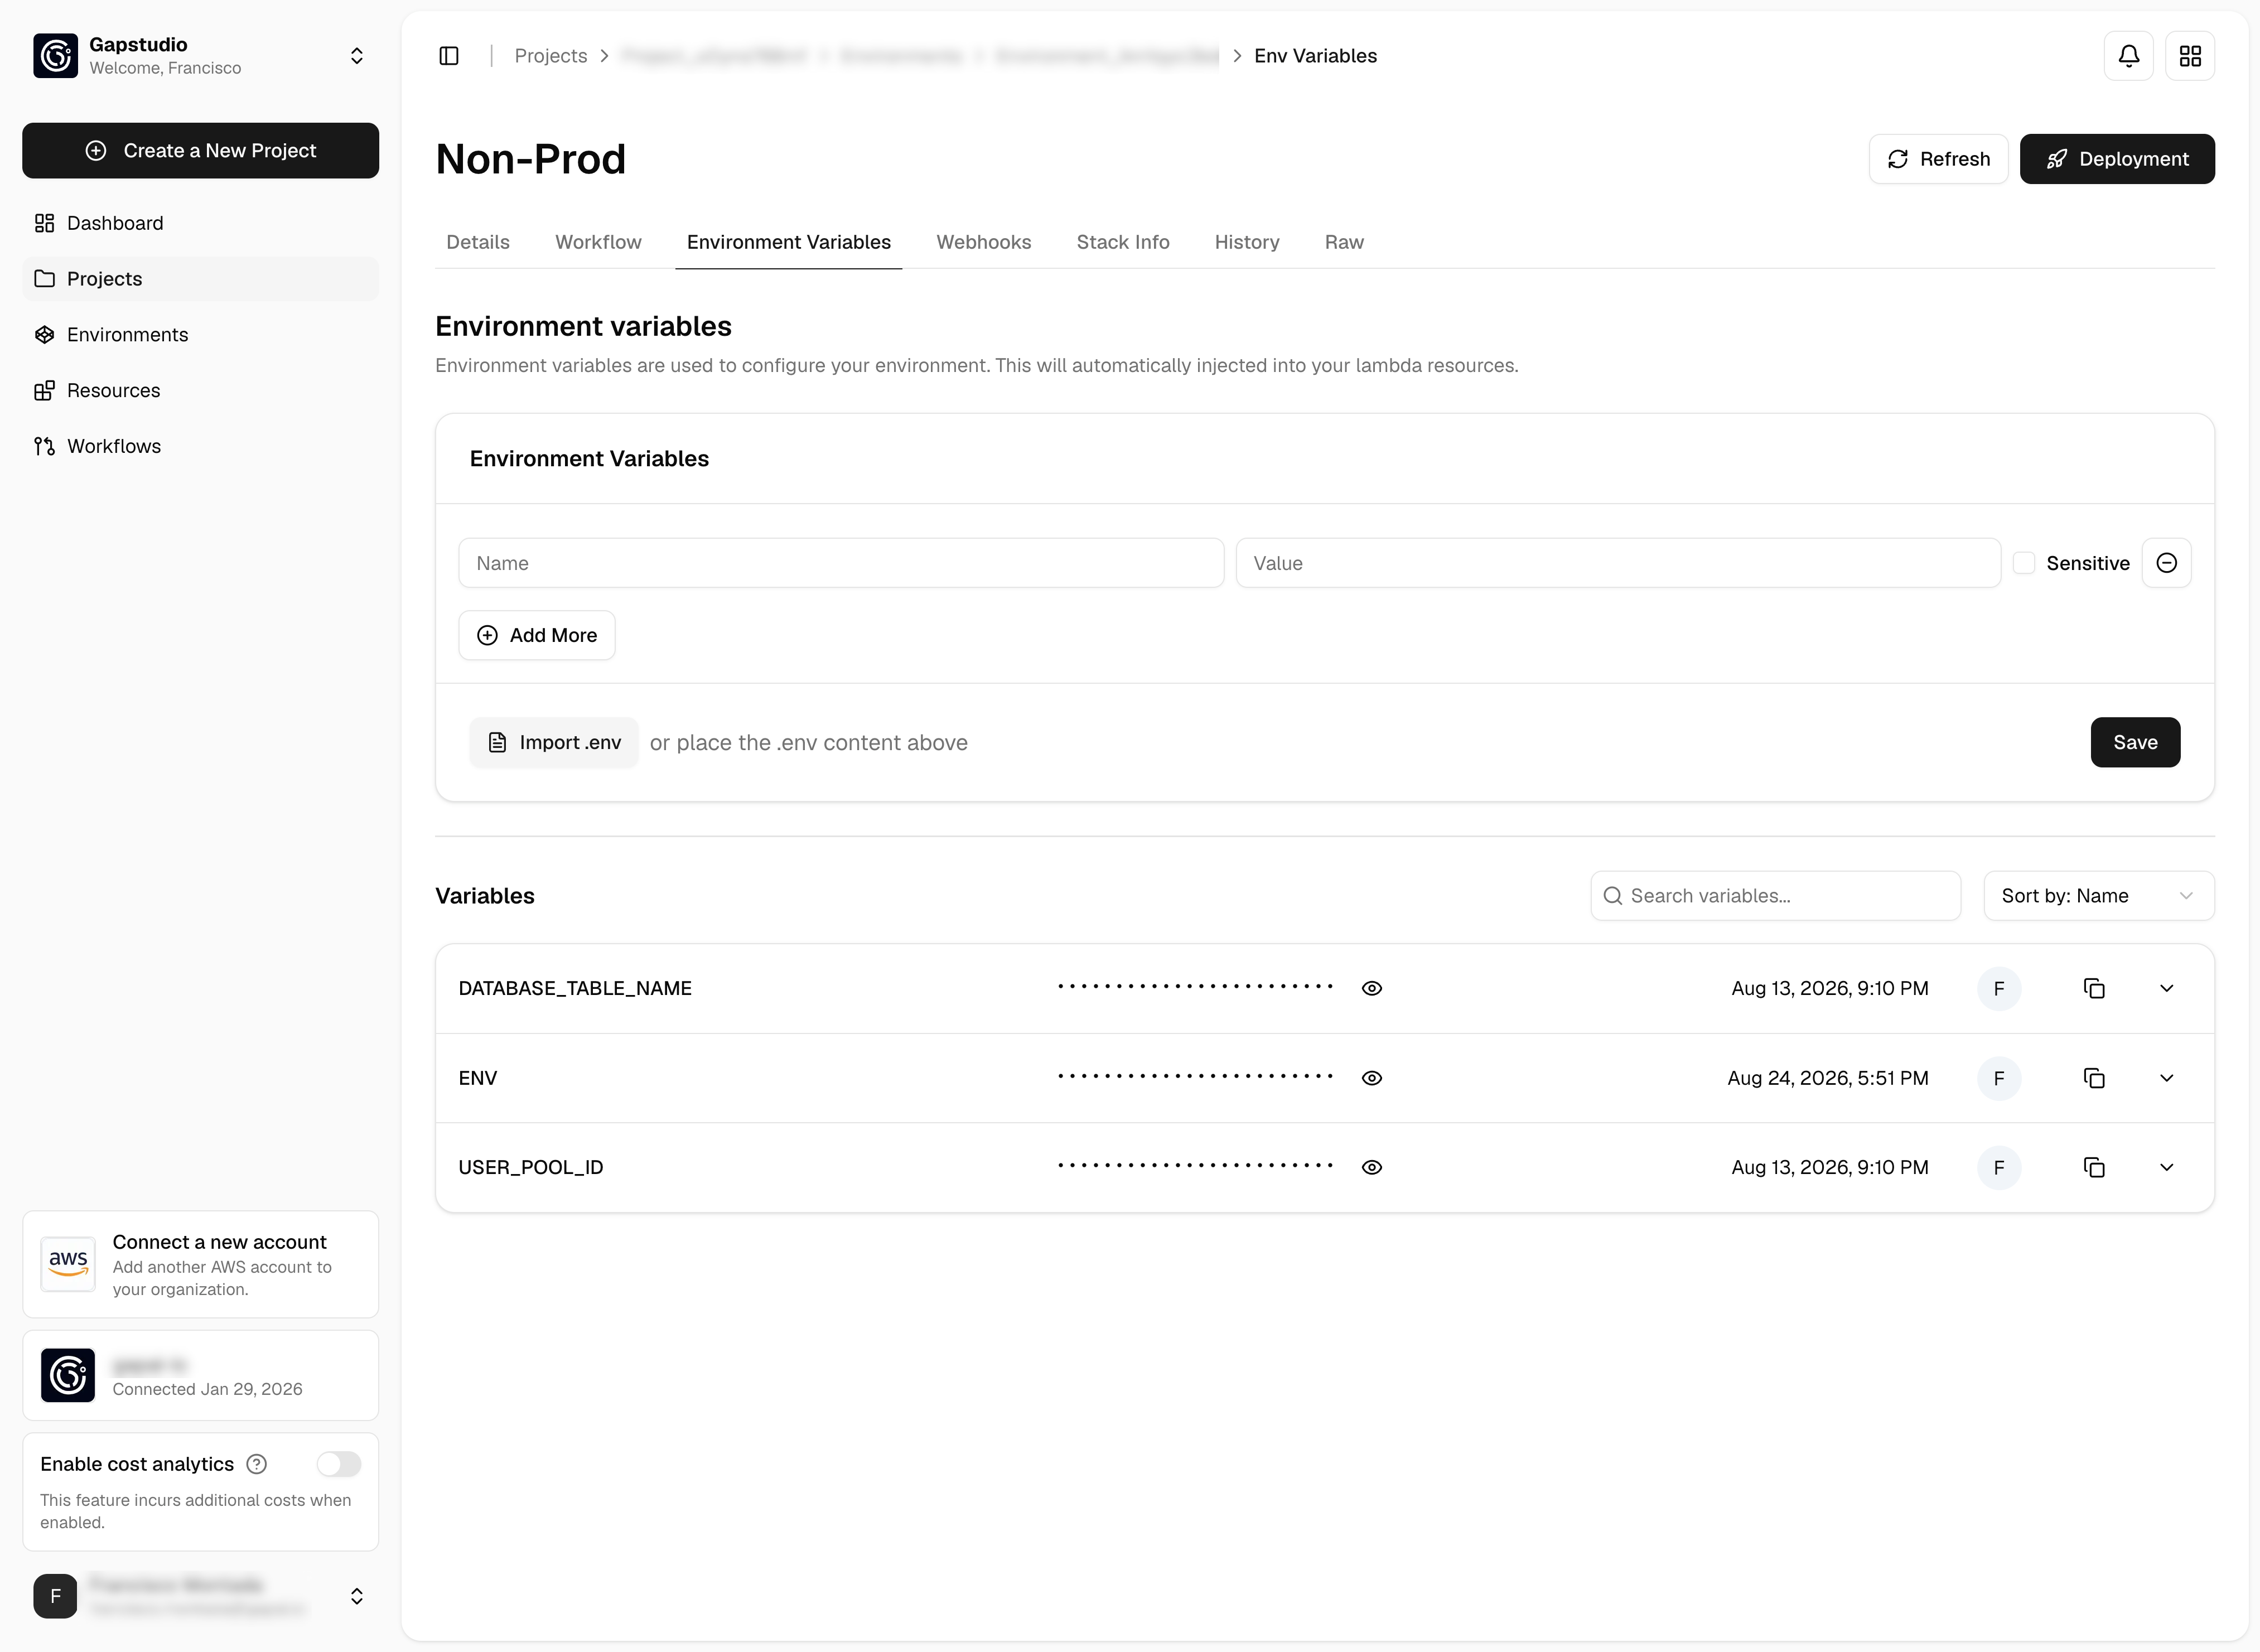Viewport: 2260px width, 1652px height.
Task: Open the Gapstudio organization switcher
Action: pyautogui.click(x=356, y=56)
